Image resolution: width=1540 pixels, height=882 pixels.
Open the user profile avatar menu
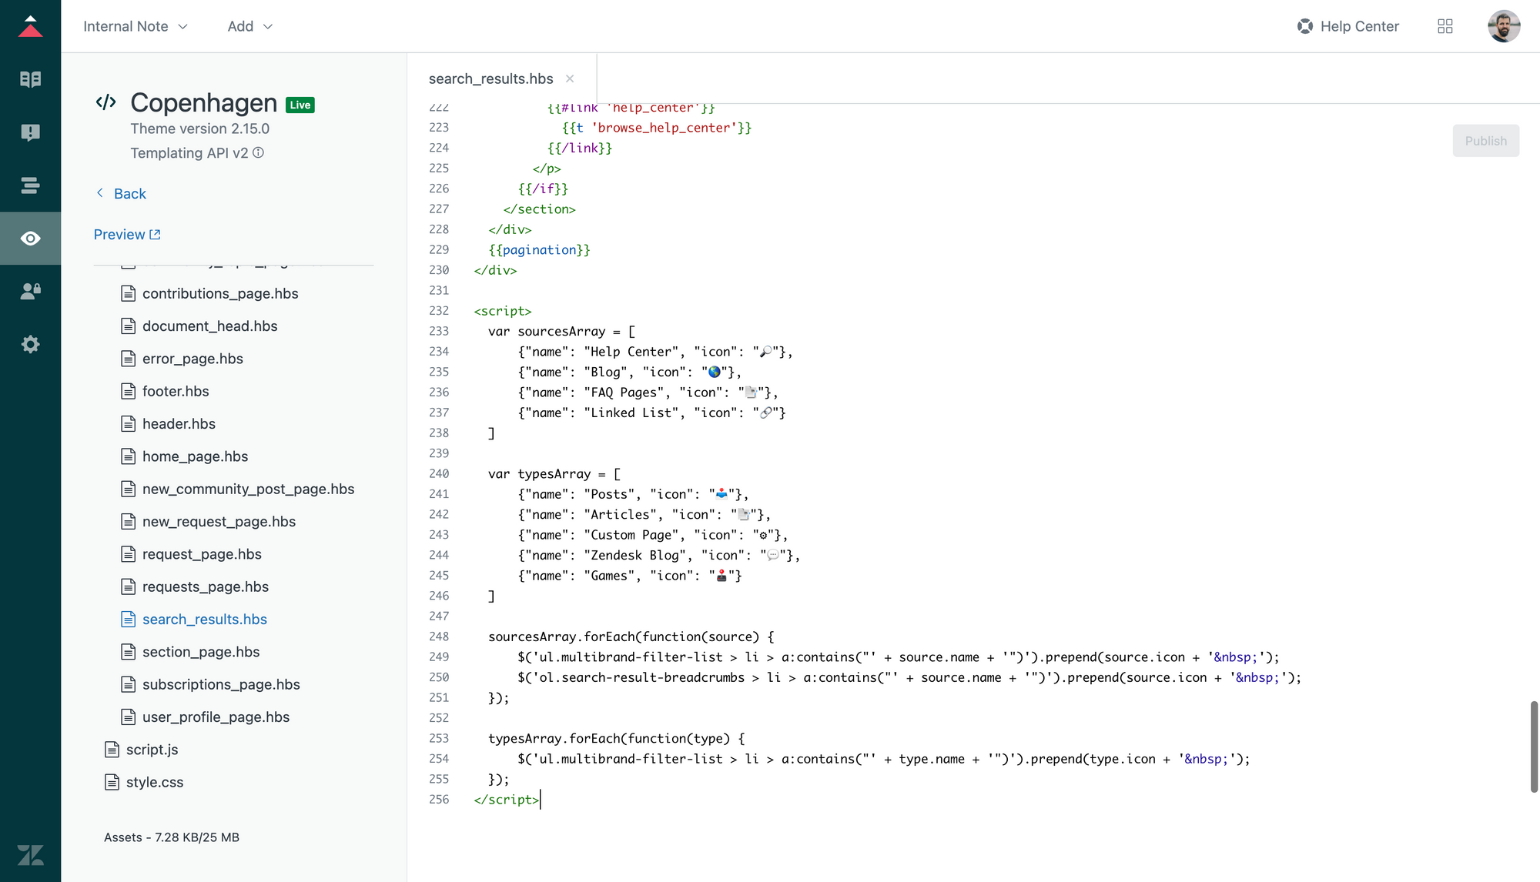pos(1503,26)
